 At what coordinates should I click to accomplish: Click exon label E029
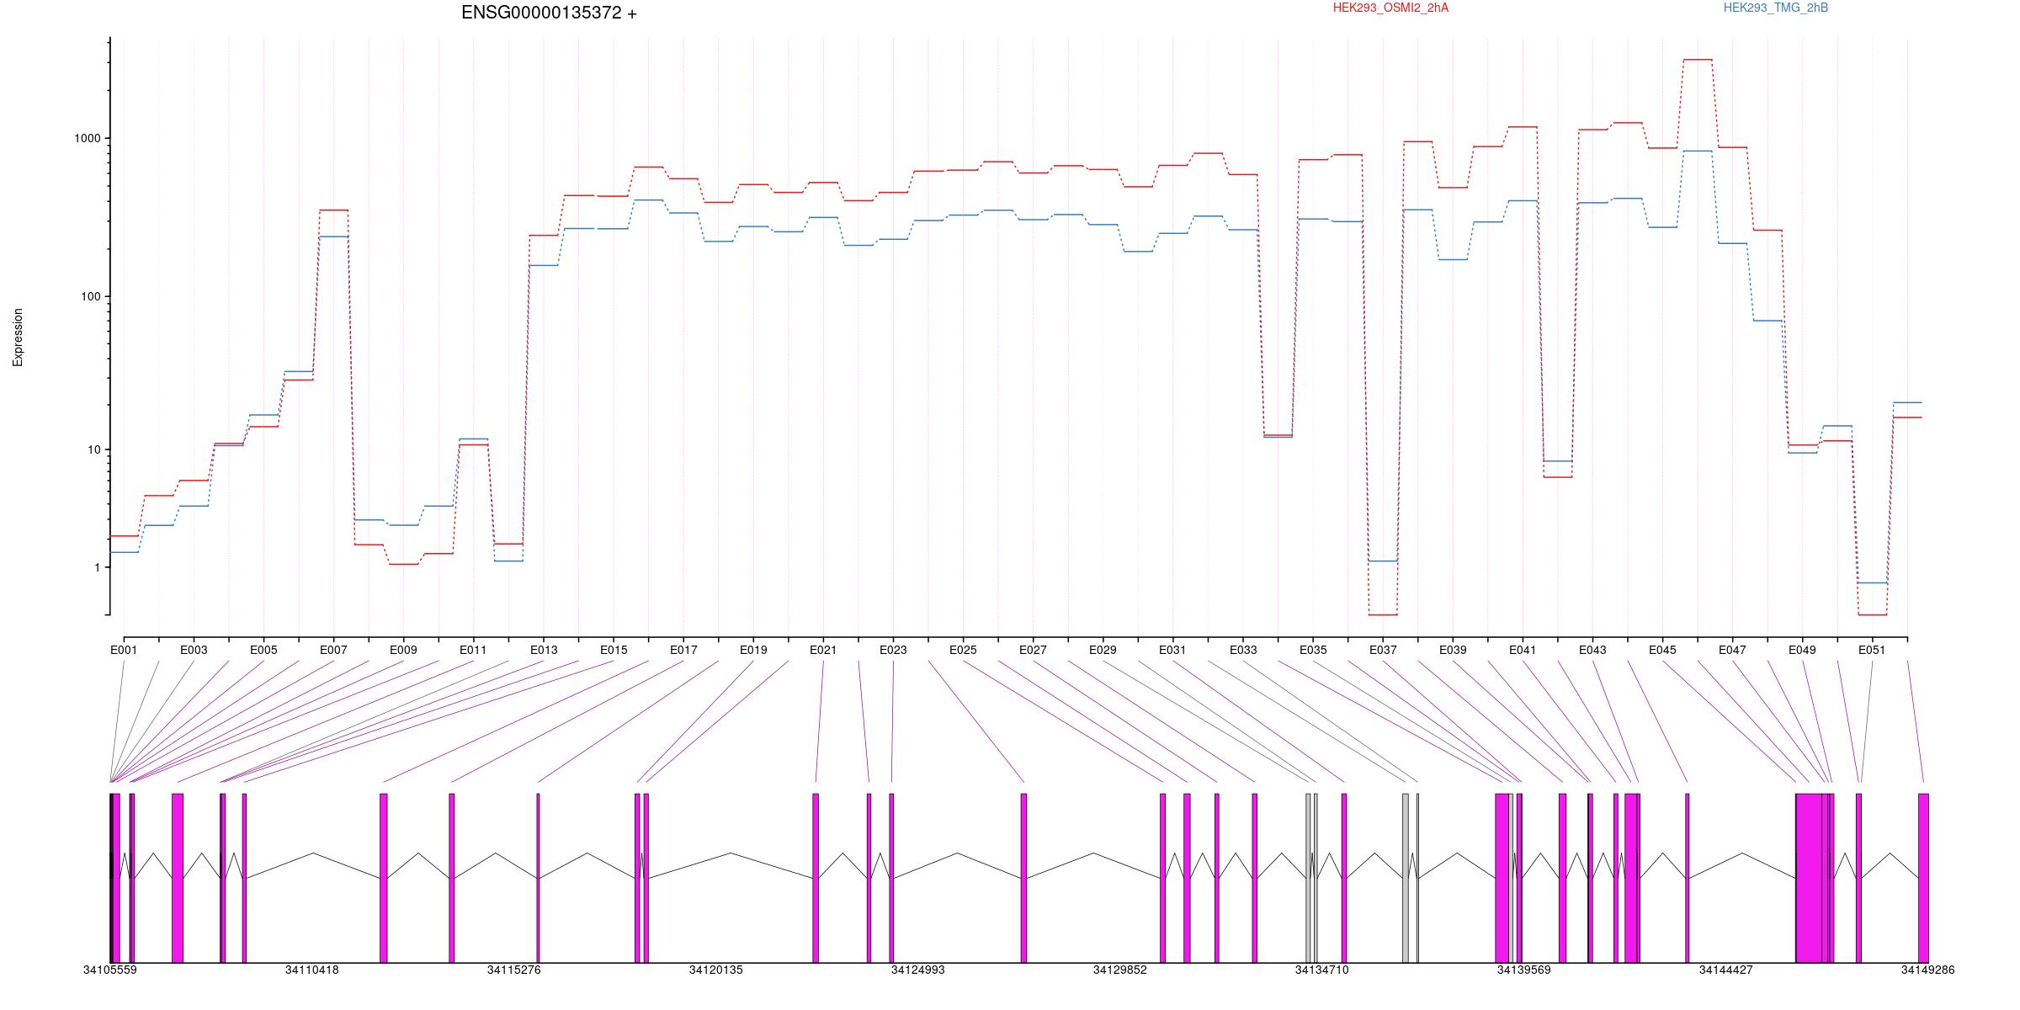point(1103,650)
